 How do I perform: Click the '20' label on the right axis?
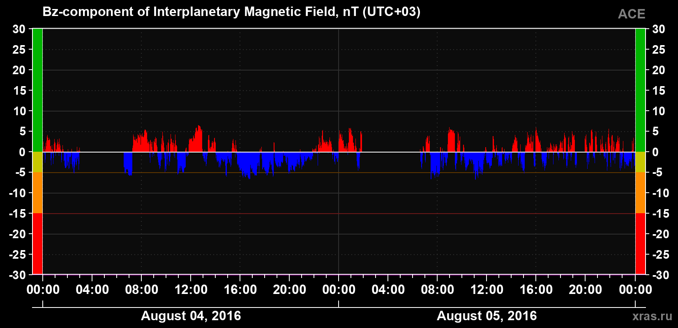click(x=659, y=70)
